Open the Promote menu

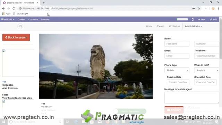click(x=45, y=19)
